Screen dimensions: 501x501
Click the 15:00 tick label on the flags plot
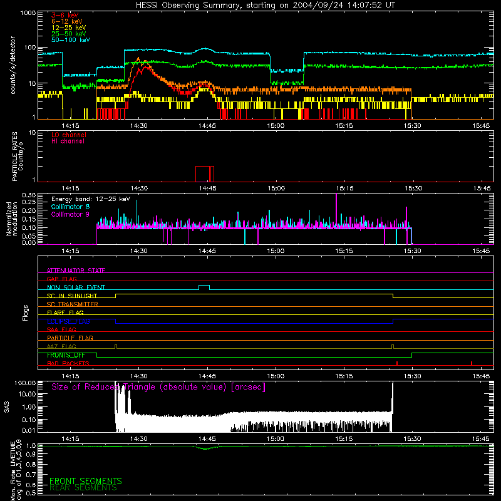(x=276, y=376)
